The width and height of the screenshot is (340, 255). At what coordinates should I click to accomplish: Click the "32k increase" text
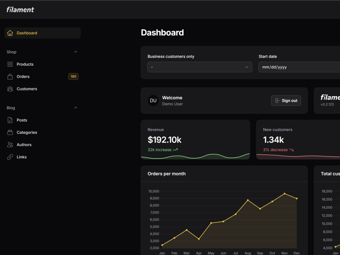(x=159, y=150)
